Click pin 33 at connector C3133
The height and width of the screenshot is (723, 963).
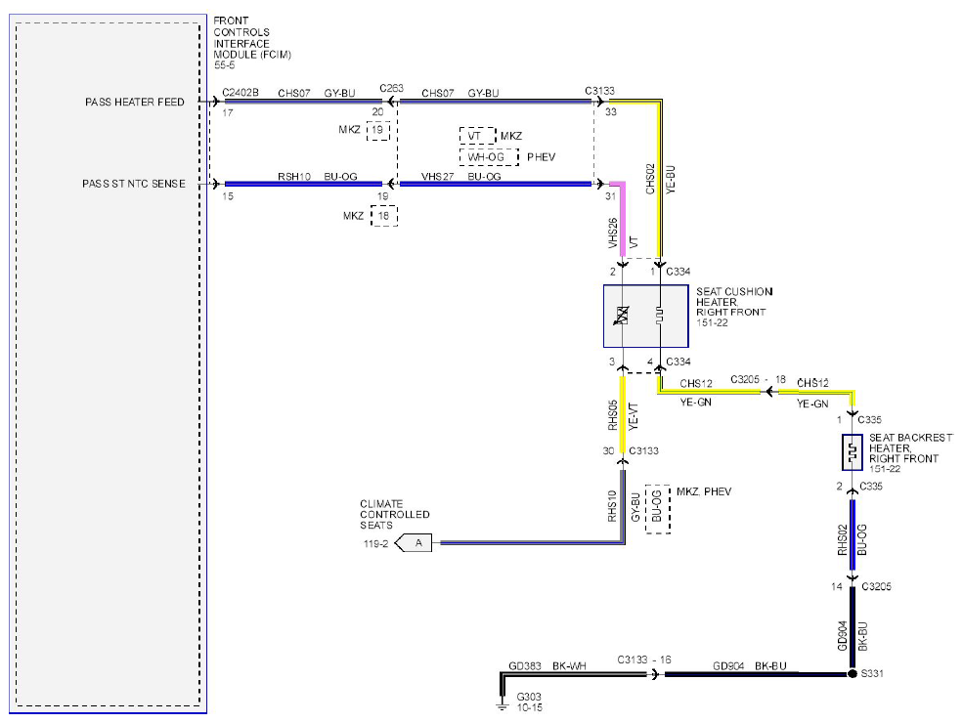610,111
